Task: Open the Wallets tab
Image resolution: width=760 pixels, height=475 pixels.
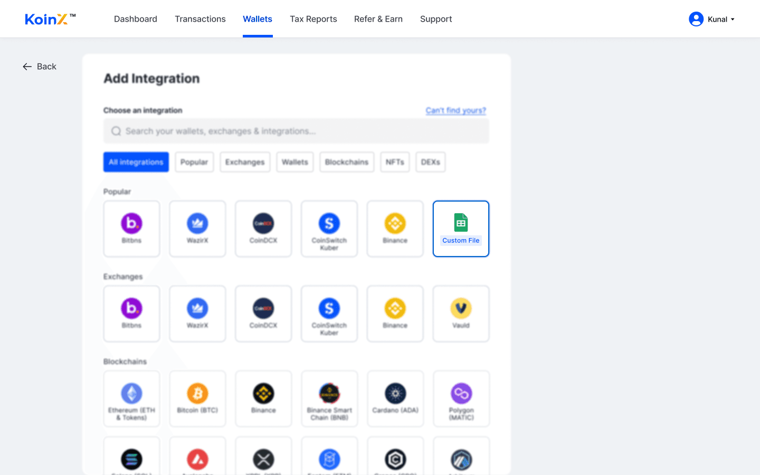Action: pyautogui.click(x=258, y=19)
